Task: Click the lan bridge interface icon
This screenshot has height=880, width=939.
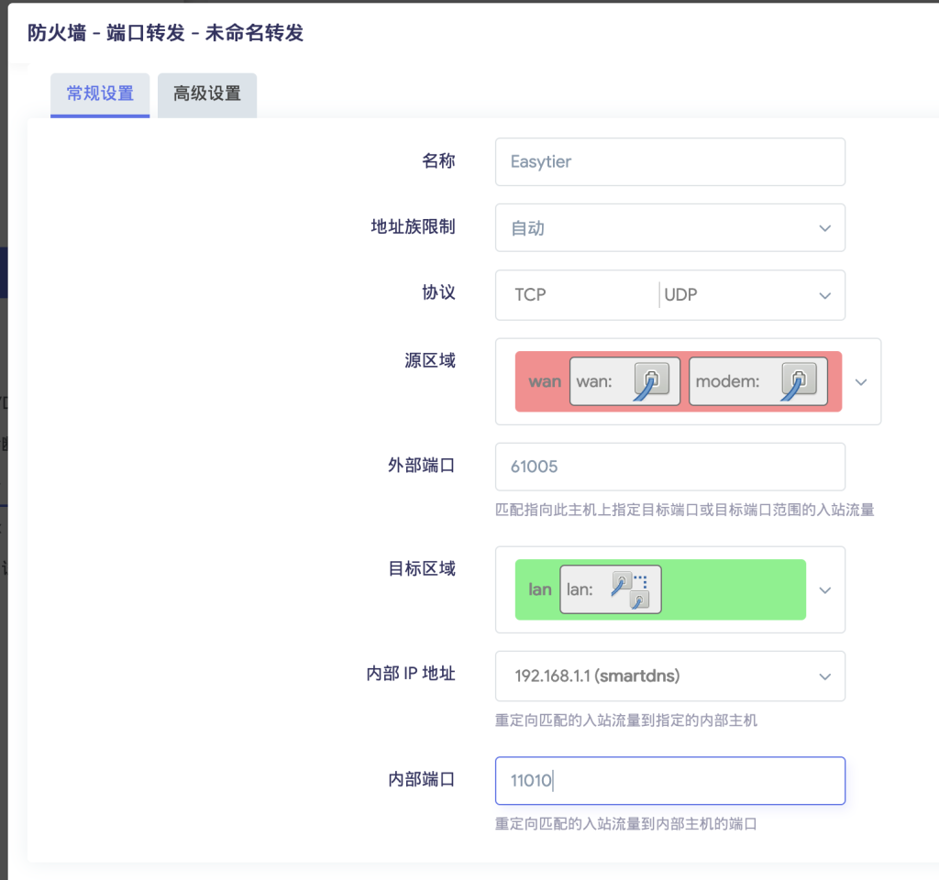Action: pos(631,589)
